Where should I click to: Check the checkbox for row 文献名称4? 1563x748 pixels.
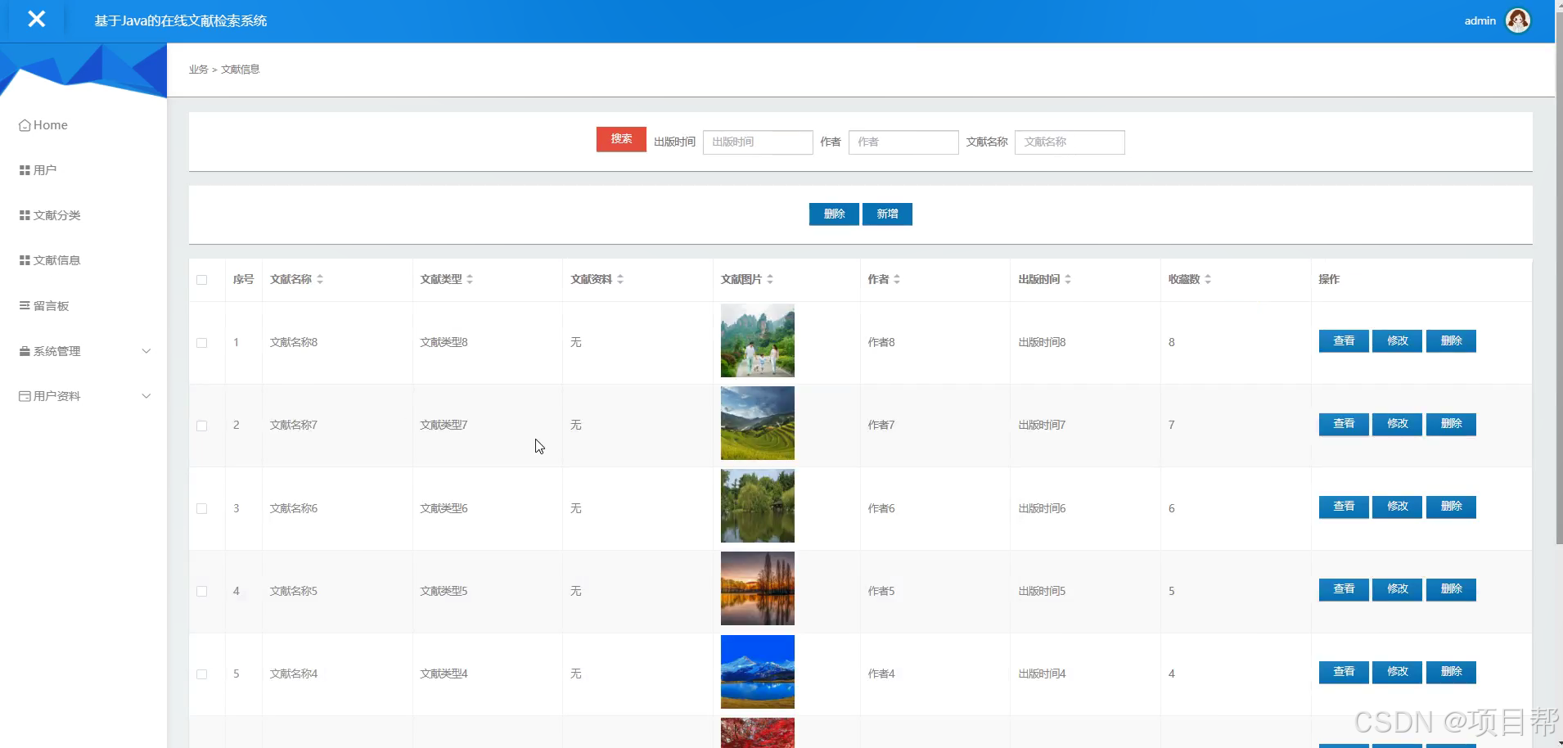[202, 674]
